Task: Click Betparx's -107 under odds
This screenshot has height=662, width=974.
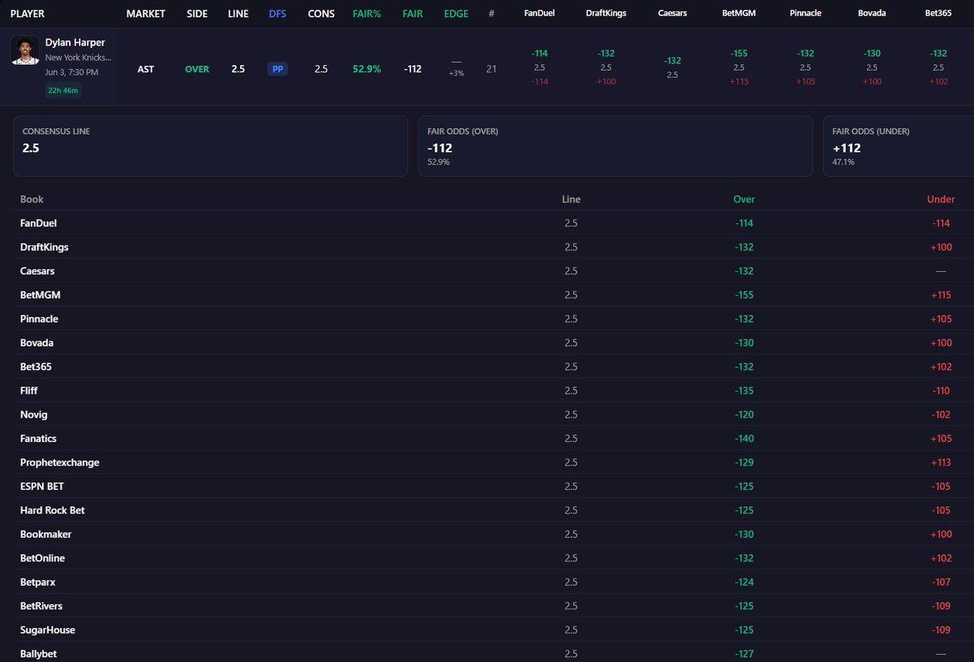Action: [941, 582]
